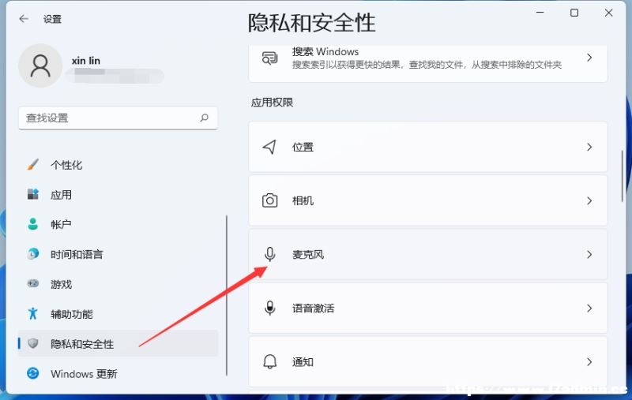Expand the 位置 row chevron

pyautogui.click(x=589, y=147)
